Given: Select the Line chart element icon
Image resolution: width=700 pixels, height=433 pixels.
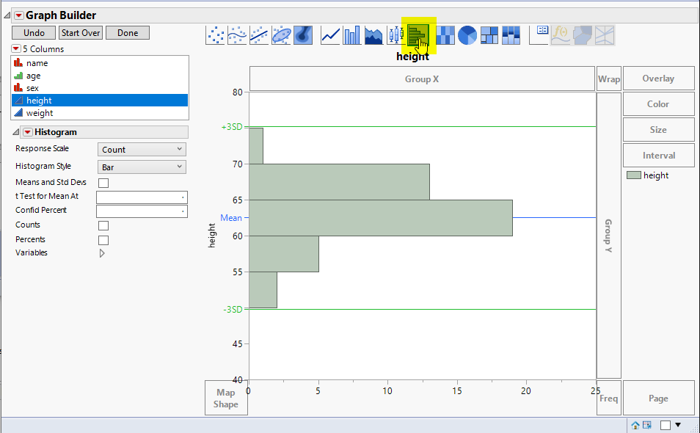Looking at the screenshot, I should (330, 34).
